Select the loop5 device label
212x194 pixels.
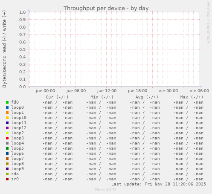pyautogui.click(x=17, y=148)
